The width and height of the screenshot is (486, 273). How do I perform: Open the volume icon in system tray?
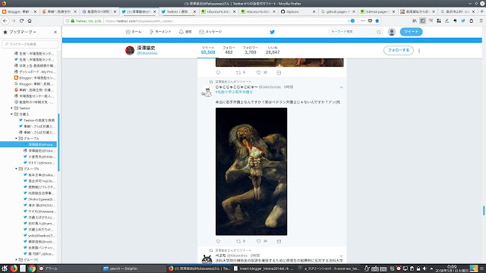click(424, 268)
